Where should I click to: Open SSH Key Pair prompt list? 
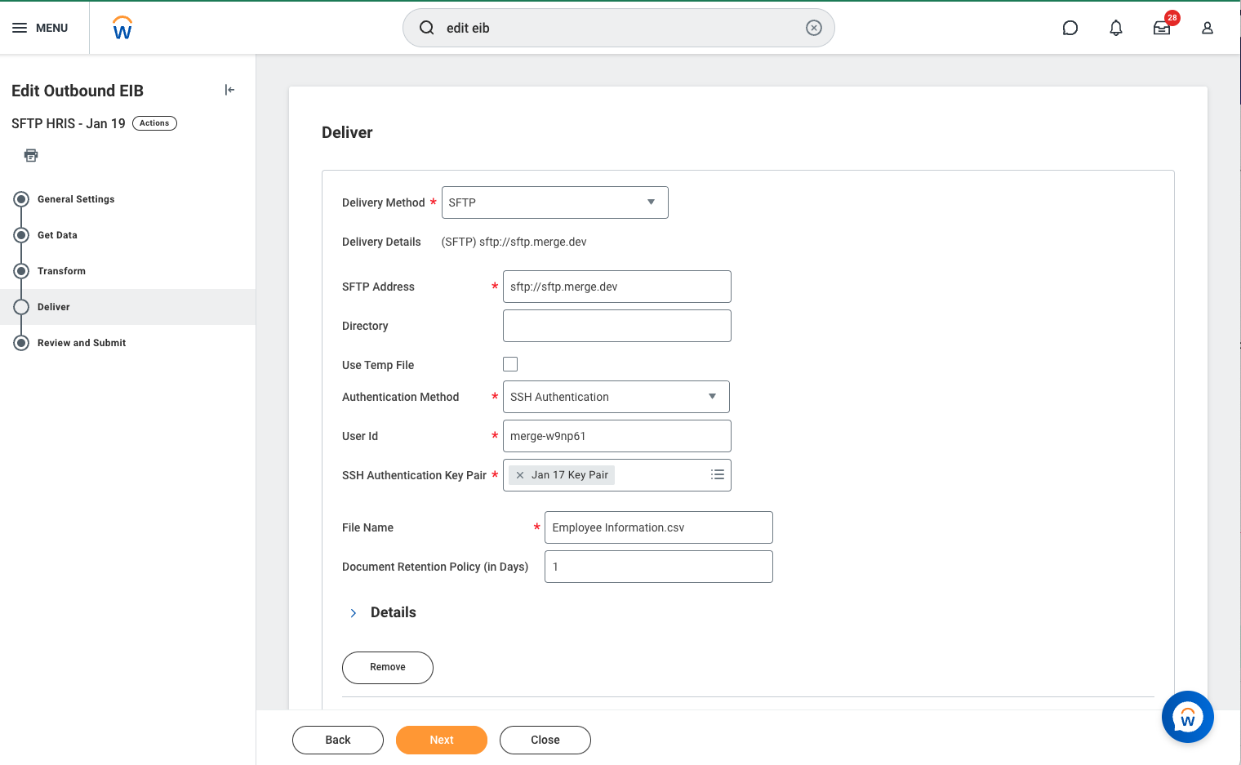click(717, 475)
